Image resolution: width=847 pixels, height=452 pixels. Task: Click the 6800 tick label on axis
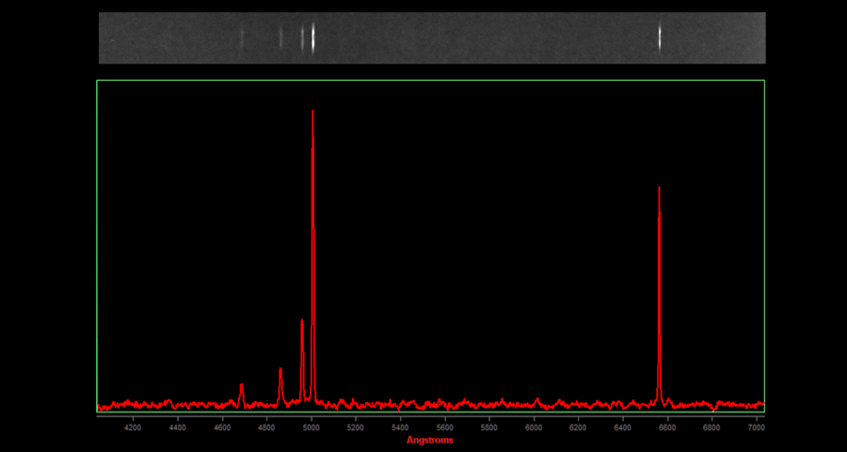coord(711,428)
